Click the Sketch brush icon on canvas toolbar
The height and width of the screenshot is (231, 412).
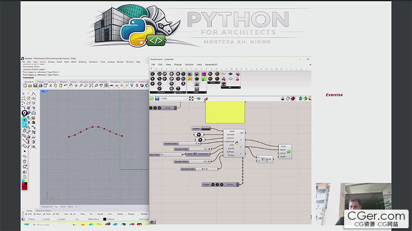[206, 98]
